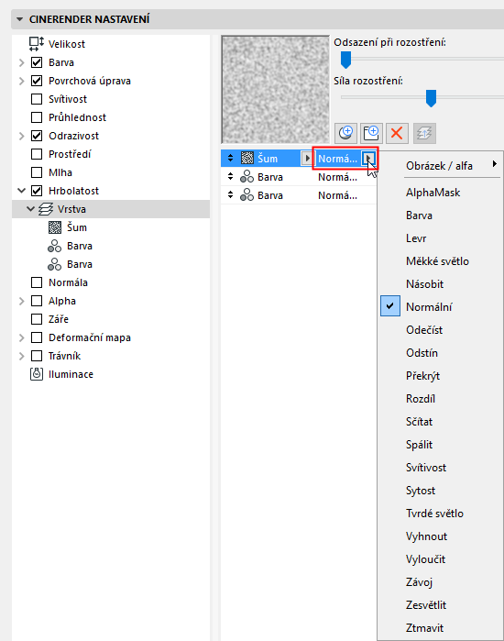Disable the Hrbolatost checkbox
This screenshot has height=641, width=504.
[37, 191]
